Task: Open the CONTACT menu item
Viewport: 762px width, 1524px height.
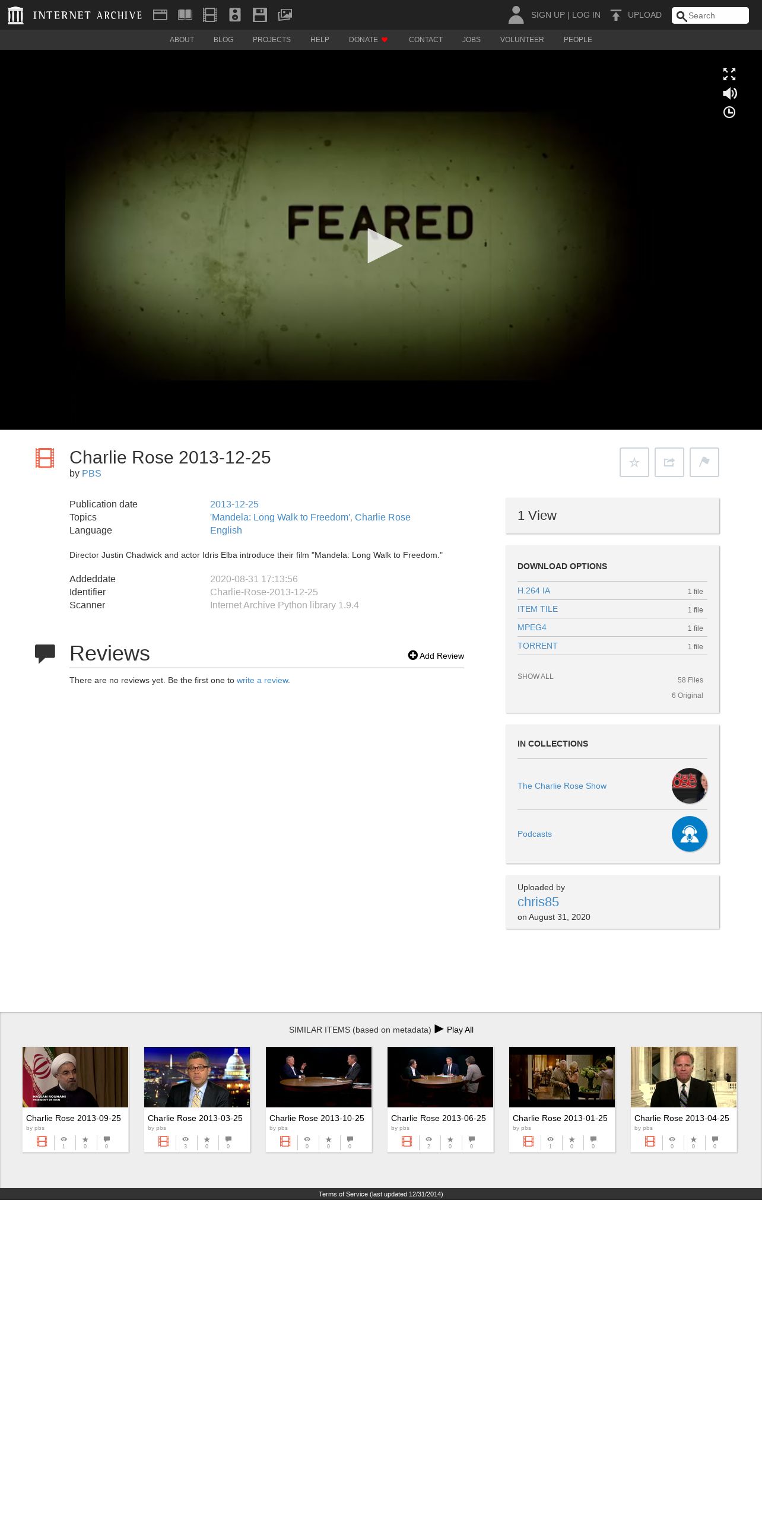Action: 426,40
